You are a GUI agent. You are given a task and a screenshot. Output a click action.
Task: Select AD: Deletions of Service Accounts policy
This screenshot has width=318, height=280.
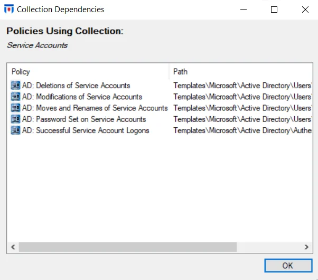pyautogui.click(x=76, y=86)
